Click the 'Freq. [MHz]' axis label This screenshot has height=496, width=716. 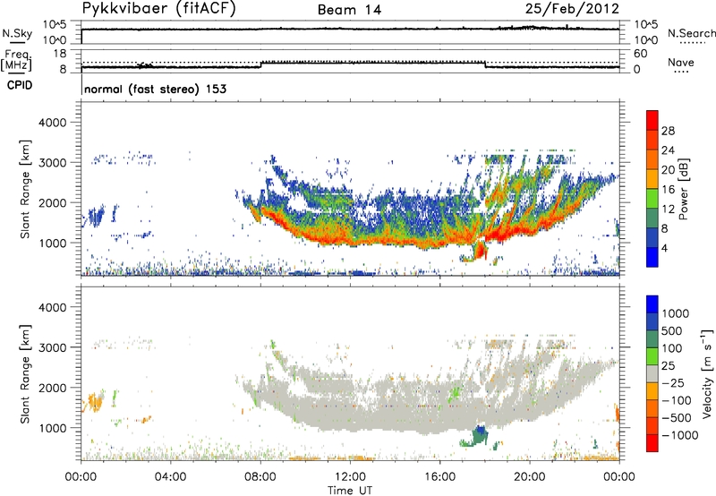tap(16, 62)
